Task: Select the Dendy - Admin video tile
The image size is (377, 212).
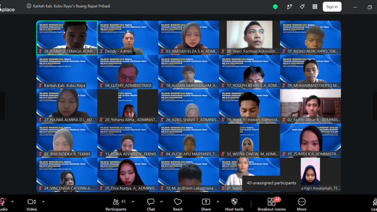Action: pos(128,38)
